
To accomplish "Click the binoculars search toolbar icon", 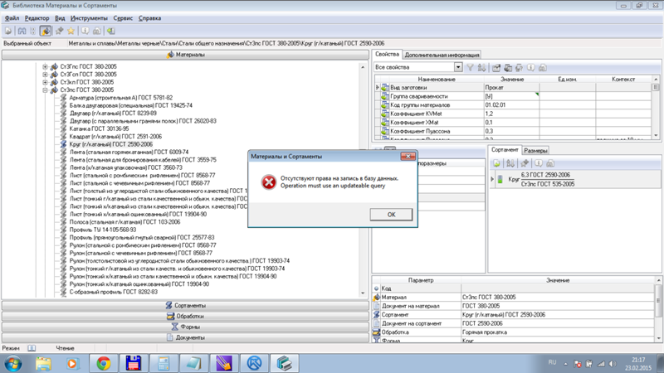I will tap(22, 31).
